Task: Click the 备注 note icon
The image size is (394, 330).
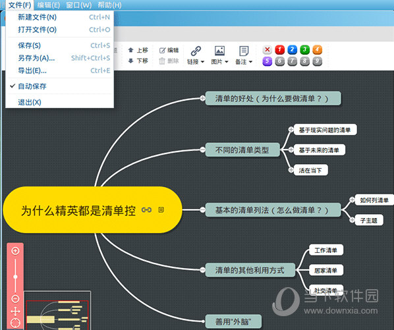Action: point(244,51)
